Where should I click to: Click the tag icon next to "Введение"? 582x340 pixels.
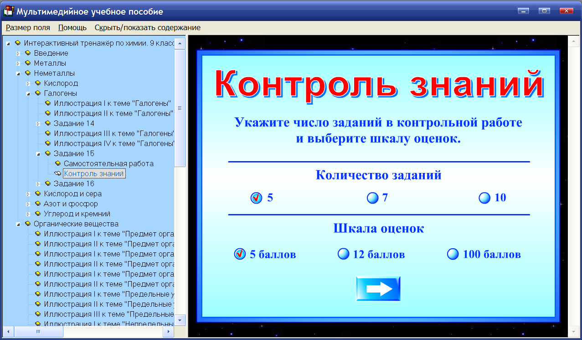27,53
